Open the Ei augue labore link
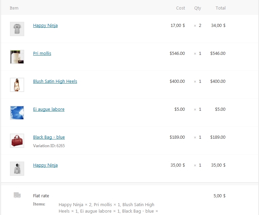Screen dimensions: 259x215 pyautogui.click(x=49, y=109)
